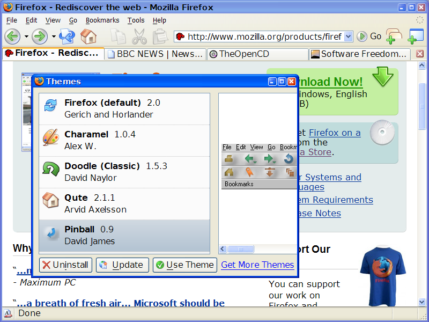The image size is (429, 322).
Task: Click the Back navigation arrow
Action: [12, 36]
